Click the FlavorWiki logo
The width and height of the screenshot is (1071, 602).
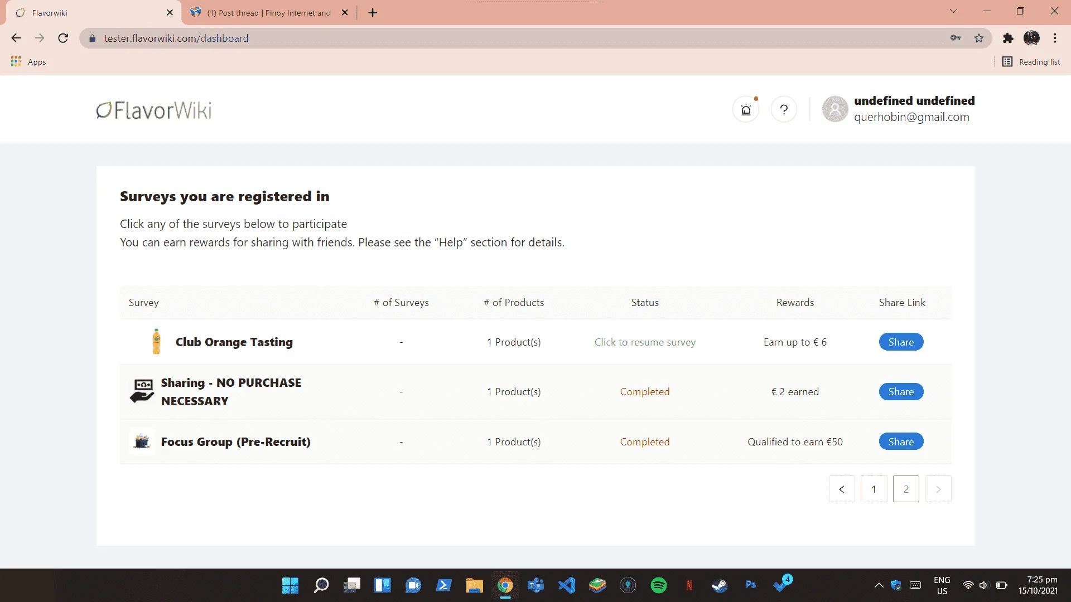tap(154, 110)
